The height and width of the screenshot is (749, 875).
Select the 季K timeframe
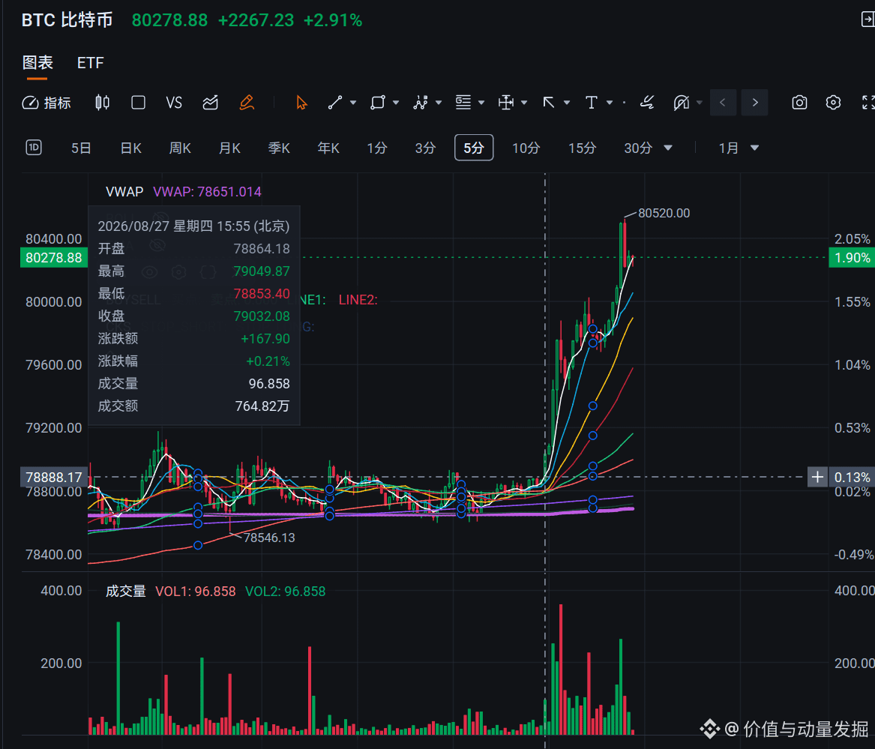click(279, 148)
